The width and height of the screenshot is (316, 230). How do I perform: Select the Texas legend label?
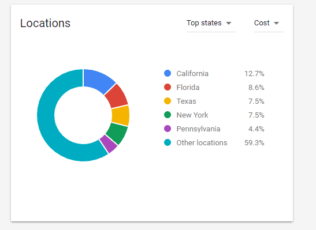click(186, 101)
